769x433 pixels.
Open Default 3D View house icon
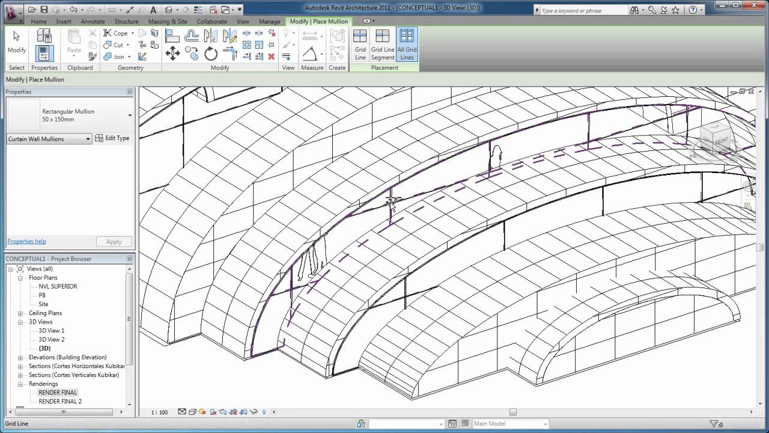169,10
